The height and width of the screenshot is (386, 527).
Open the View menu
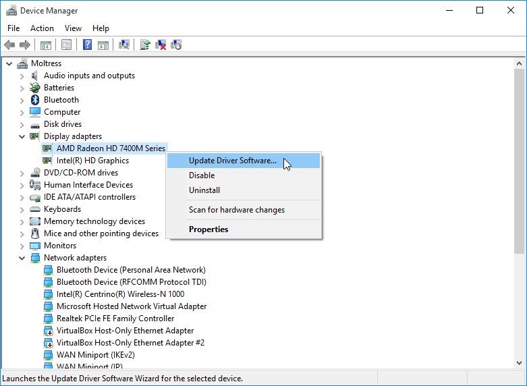(x=73, y=28)
